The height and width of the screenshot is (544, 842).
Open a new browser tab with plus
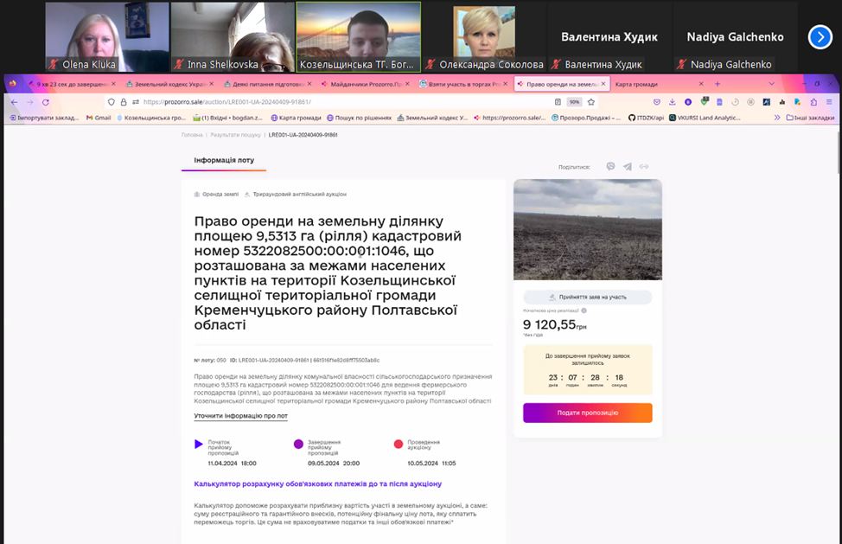(717, 84)
